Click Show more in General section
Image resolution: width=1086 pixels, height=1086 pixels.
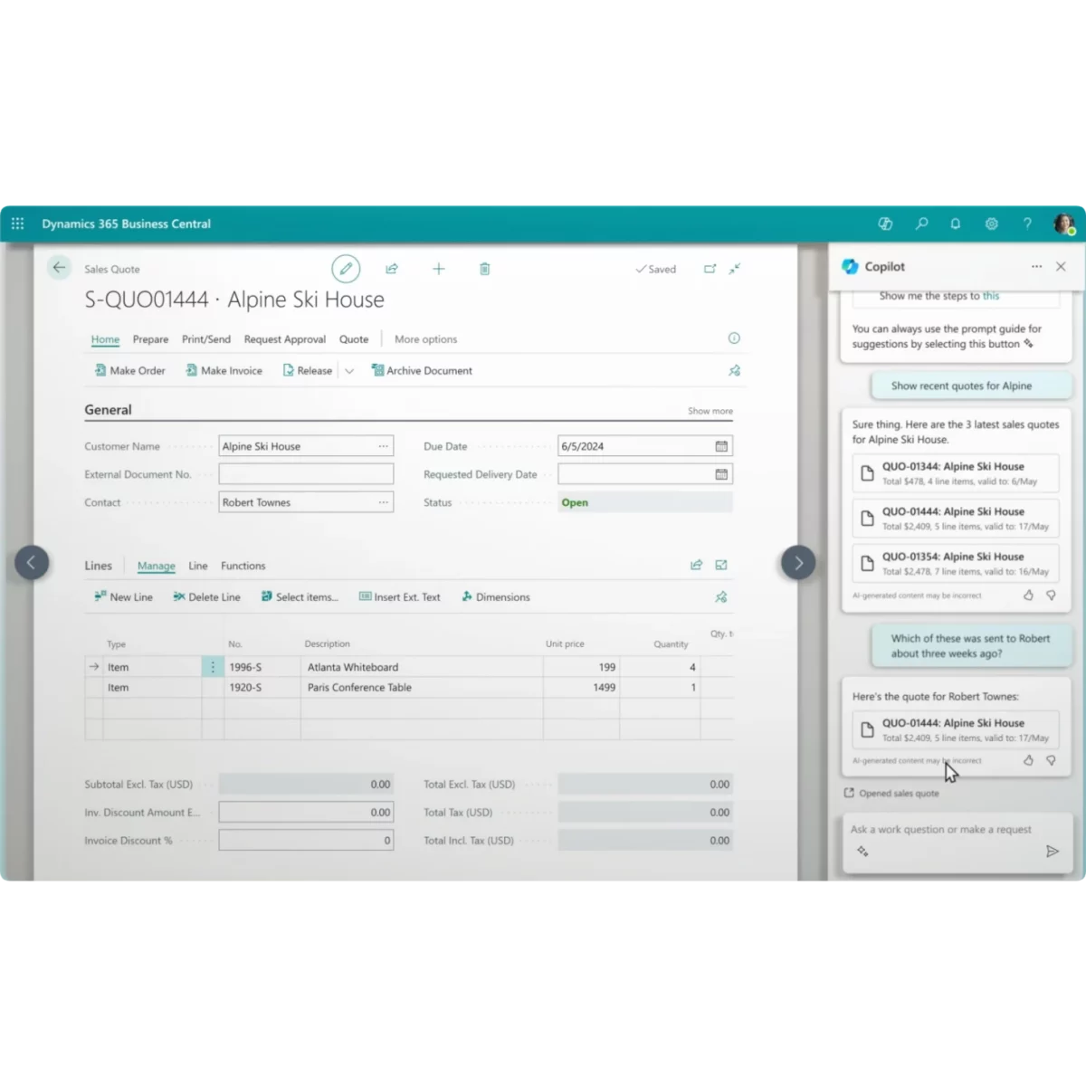[x=710, y=411]
